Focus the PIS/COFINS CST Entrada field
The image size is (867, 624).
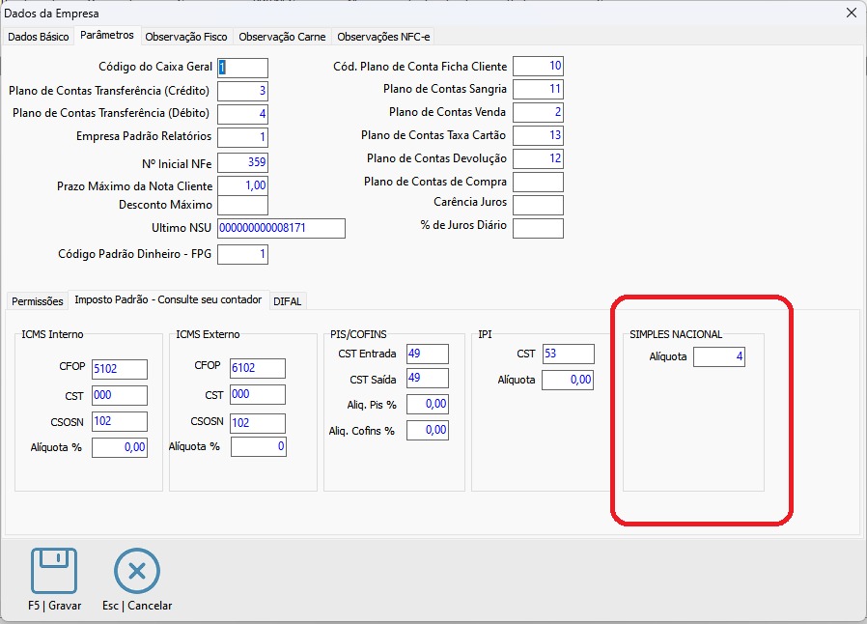pyautogui.click(x=427, y=355)
